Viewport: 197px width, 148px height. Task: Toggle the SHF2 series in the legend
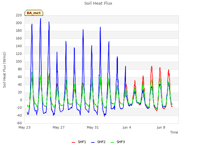coord(98,142)
